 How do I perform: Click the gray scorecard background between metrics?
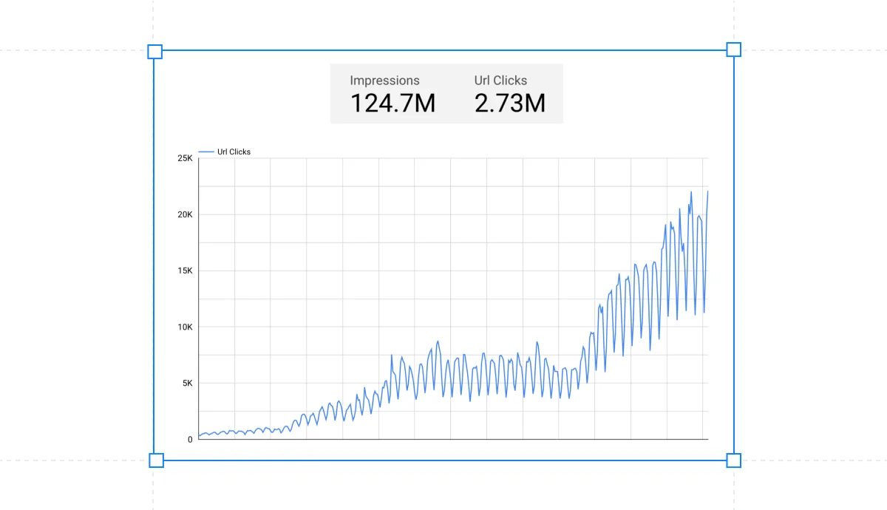click(x=454, y=93)
